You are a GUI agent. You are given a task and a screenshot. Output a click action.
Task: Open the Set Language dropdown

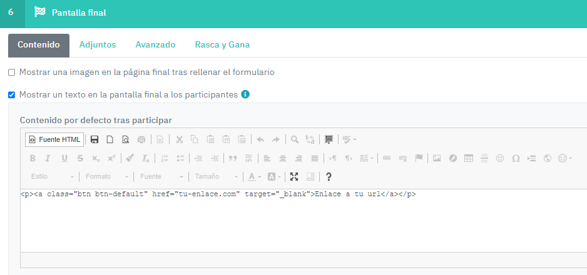(367, 158)
